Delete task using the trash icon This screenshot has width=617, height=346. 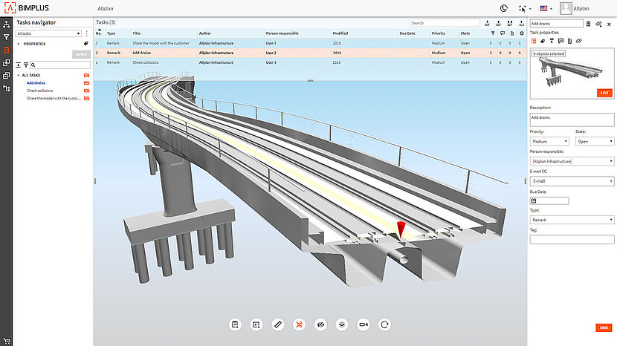click(589, 24)
